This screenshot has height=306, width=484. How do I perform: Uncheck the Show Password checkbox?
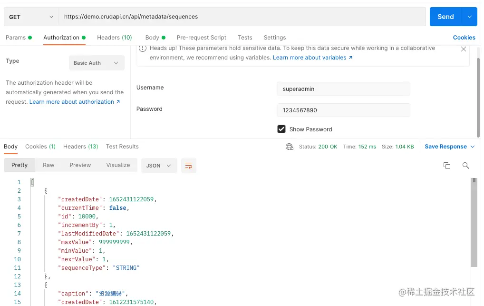281,129
